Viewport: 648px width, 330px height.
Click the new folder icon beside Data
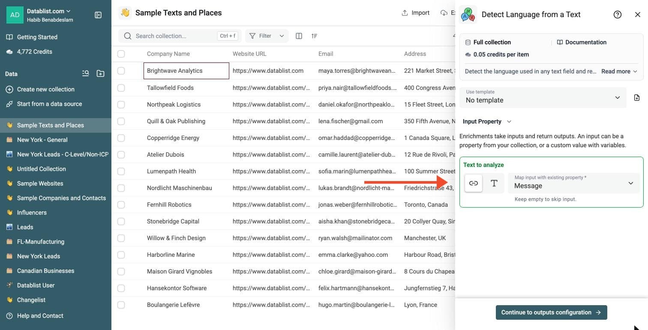(x=100, y=74)
